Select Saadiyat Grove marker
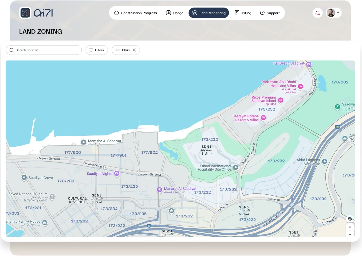 click(x=24, y=178)
